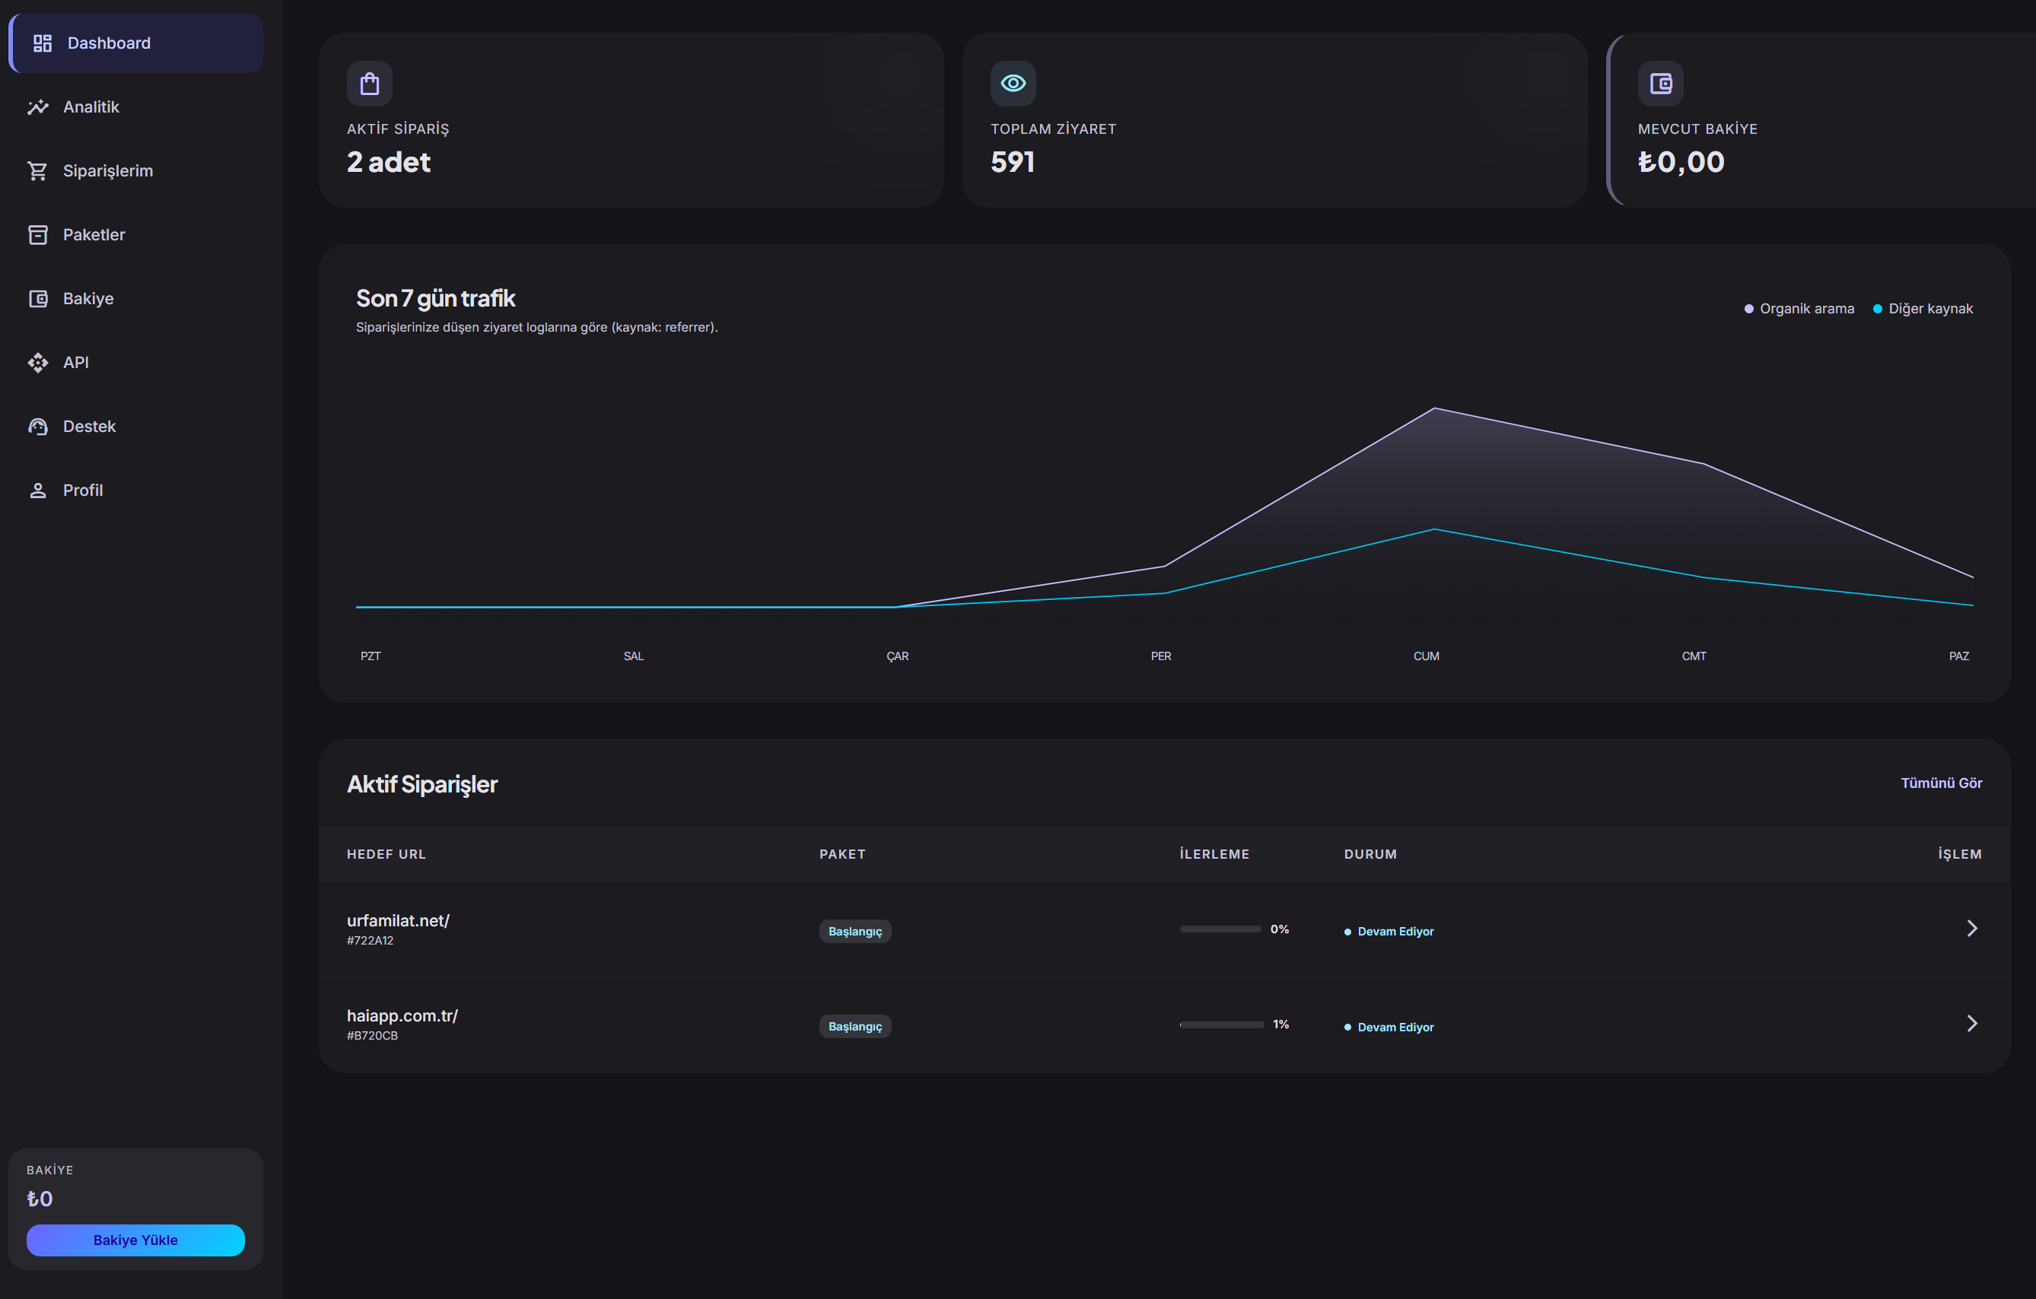Image resolution: width=2036 pixels, height=1299 pixels.
Task: Click the Analitik chart icon in sidebar
Action: 38,107
